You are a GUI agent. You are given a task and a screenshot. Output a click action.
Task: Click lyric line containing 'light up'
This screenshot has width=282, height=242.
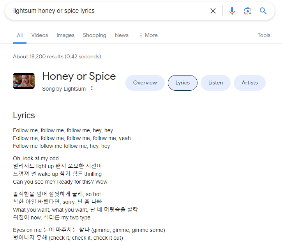[57, 166]
